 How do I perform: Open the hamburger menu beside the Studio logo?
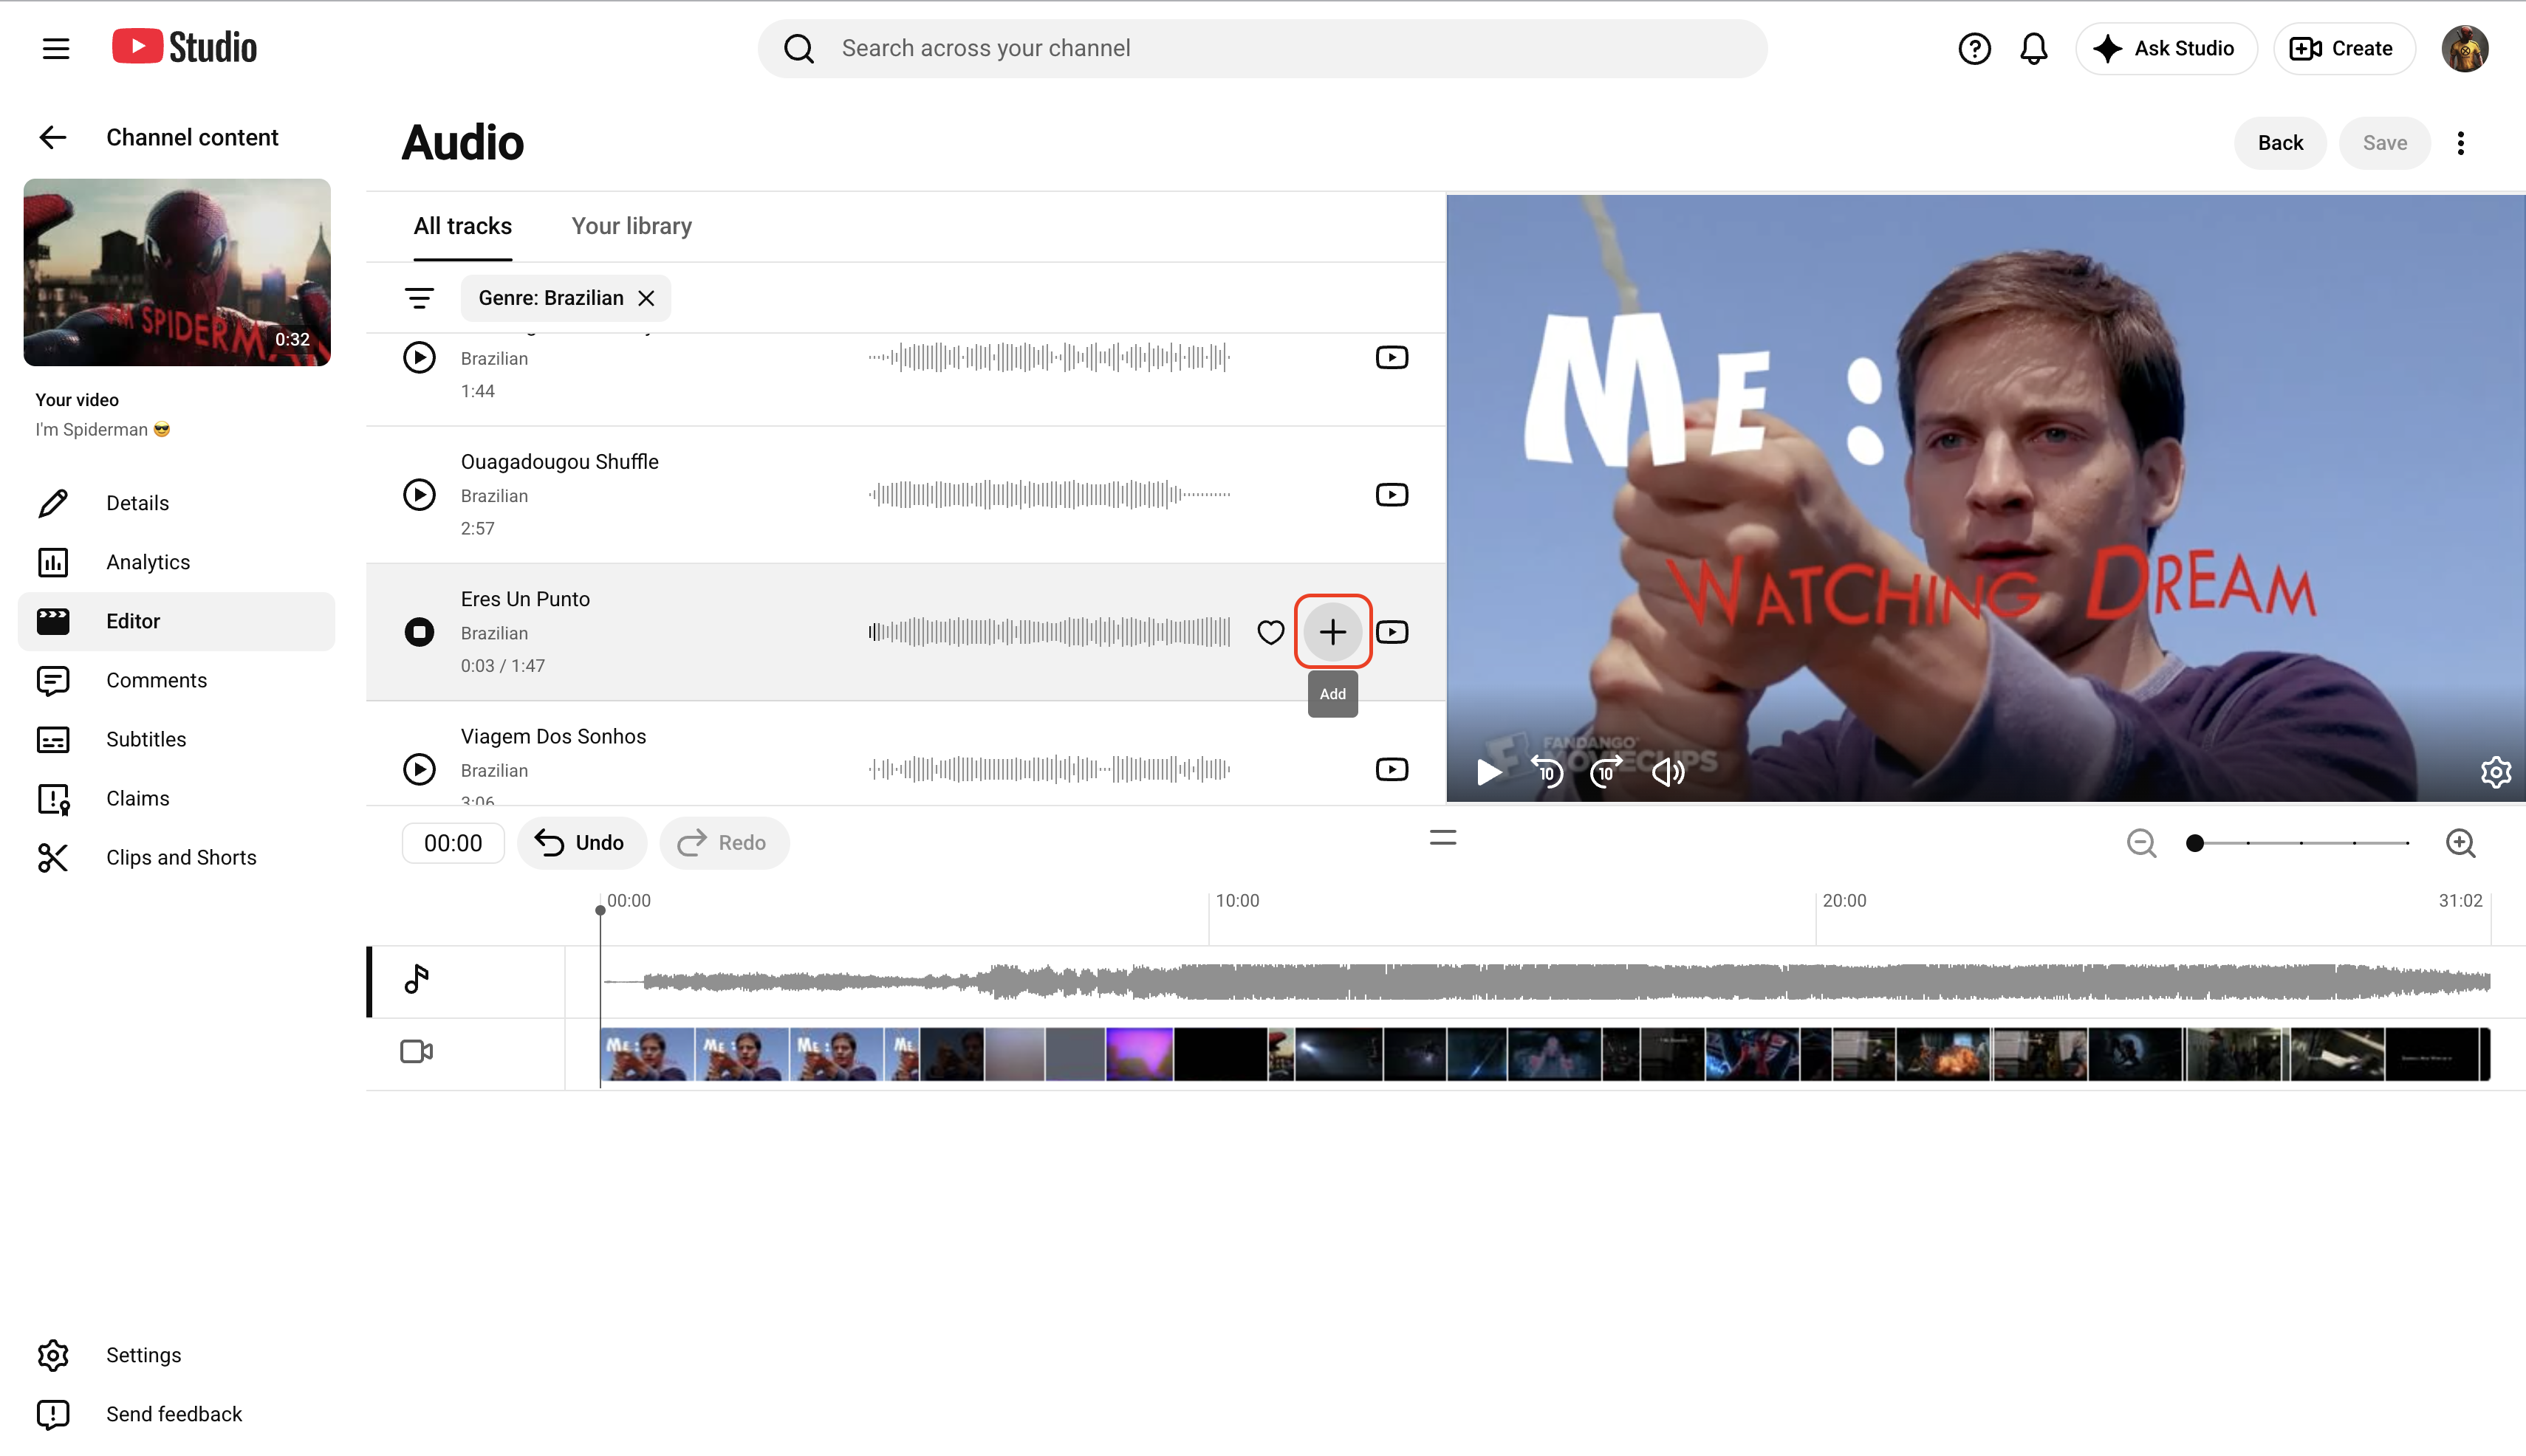(56, 48)
